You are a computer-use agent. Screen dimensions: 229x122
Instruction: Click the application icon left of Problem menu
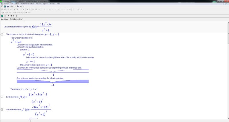pyautogui.click(x=2, y=4)
